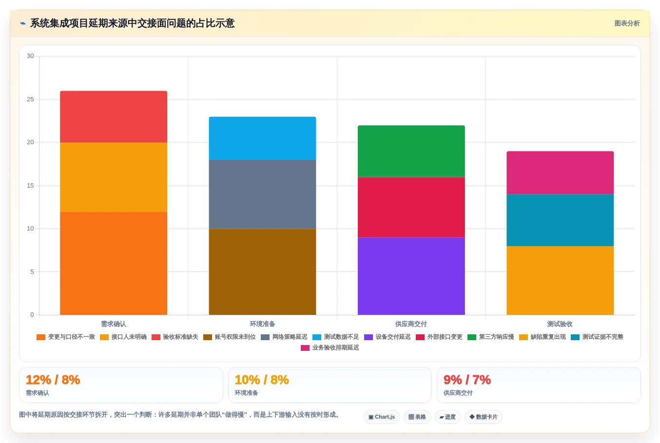
Task: Toggle the 接口人未明确 legend swatch
Action: tap(104, 337)
